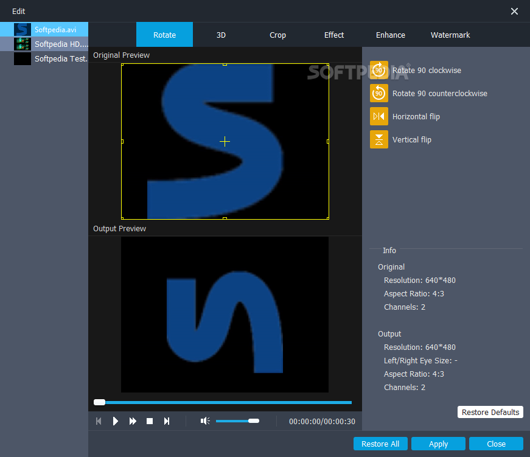
Task: Click the Vertical flip label
Action: [412, 139]
